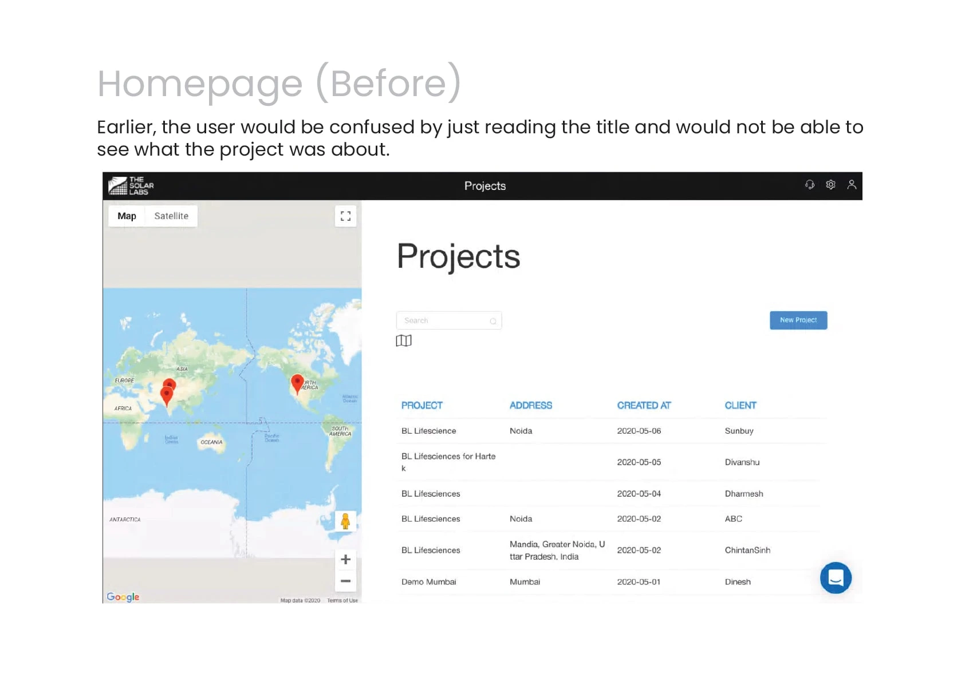Sort by PROJECT column header

click(x=422, y=405)
